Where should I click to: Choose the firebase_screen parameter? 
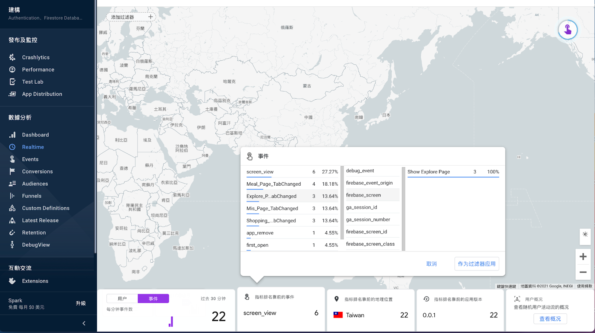click(372, 195)
